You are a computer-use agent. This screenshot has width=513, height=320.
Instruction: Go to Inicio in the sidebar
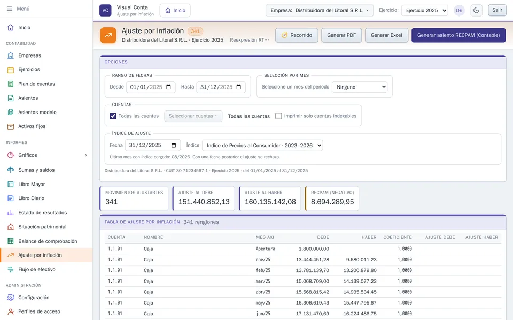click(x=46, y=27)
